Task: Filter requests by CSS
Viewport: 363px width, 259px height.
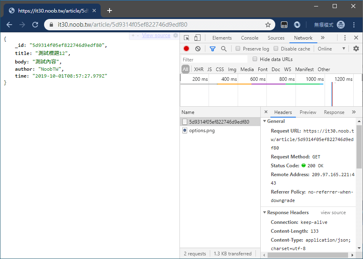Action: point(219,69)
